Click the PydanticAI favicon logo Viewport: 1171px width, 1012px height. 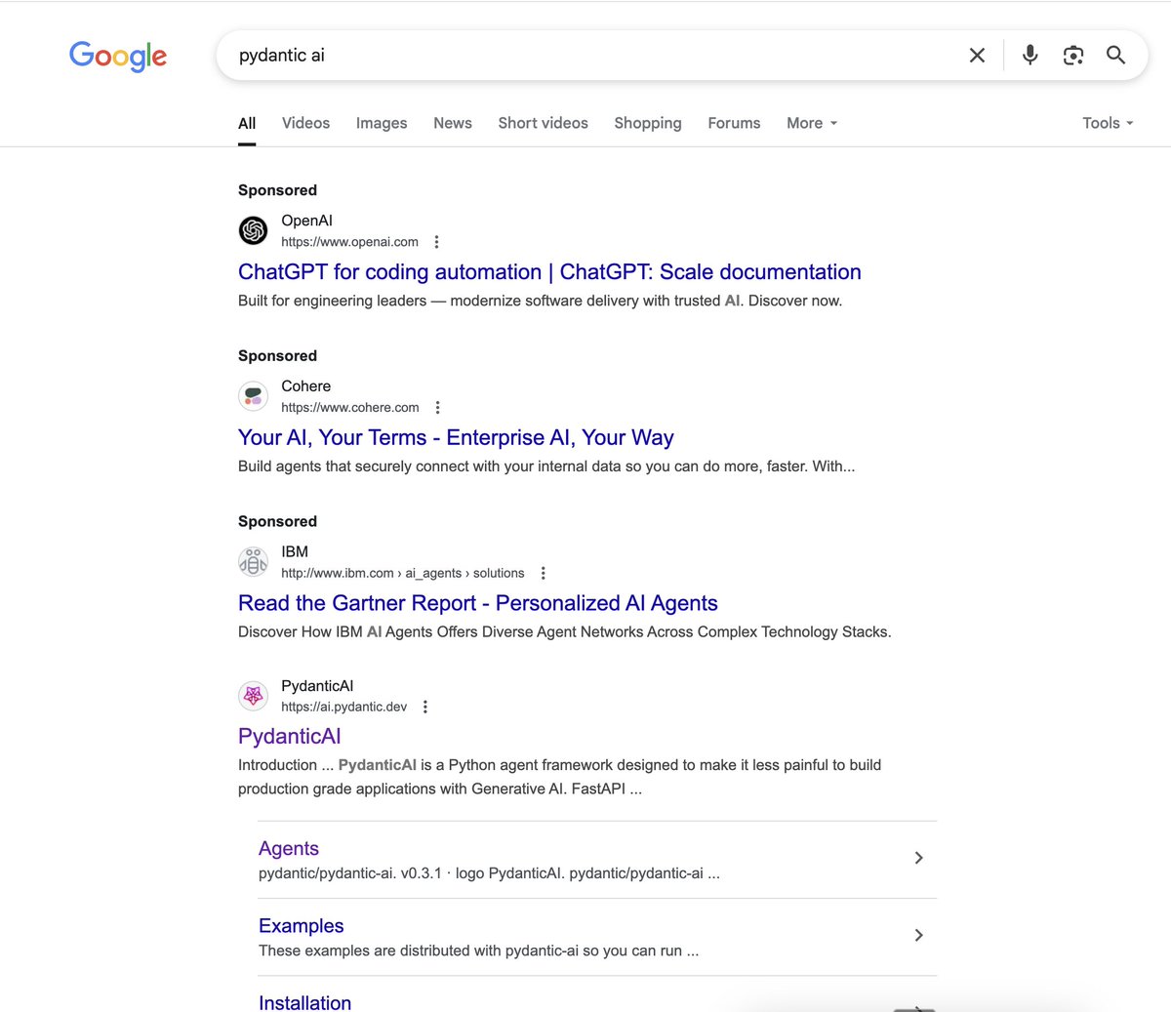point(254,696)
